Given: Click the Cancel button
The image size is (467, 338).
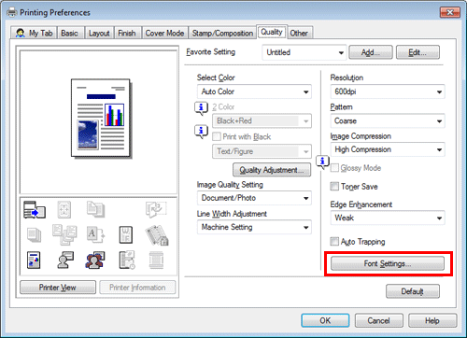Looking at the screenshot, I should [379, 320].
